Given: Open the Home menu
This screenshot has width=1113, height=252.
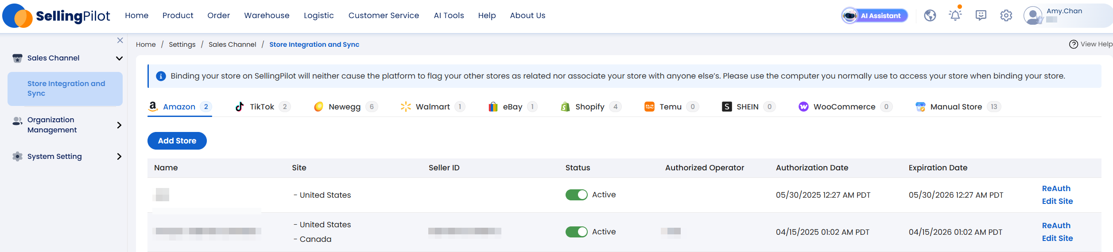Looking at the screenshot, I should pos(136,15).
